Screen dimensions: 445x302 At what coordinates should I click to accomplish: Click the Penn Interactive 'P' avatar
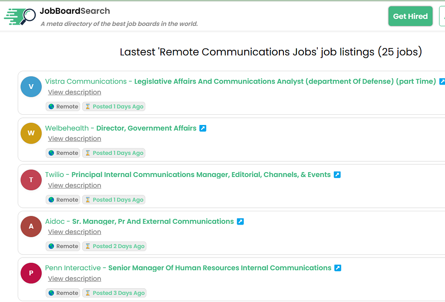(31, 273)
